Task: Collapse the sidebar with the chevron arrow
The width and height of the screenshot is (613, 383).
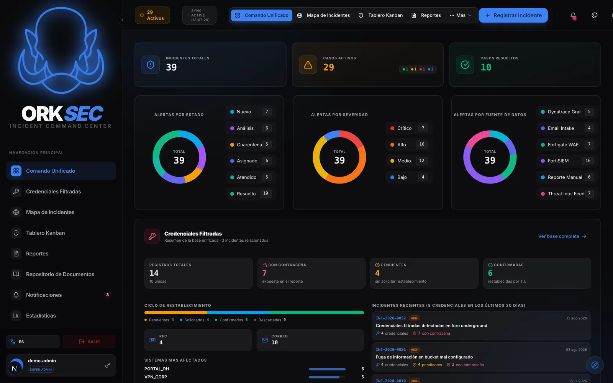Action: click(122, 20)
